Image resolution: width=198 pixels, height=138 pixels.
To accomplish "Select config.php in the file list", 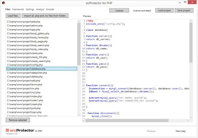I will tap(41, 65).
